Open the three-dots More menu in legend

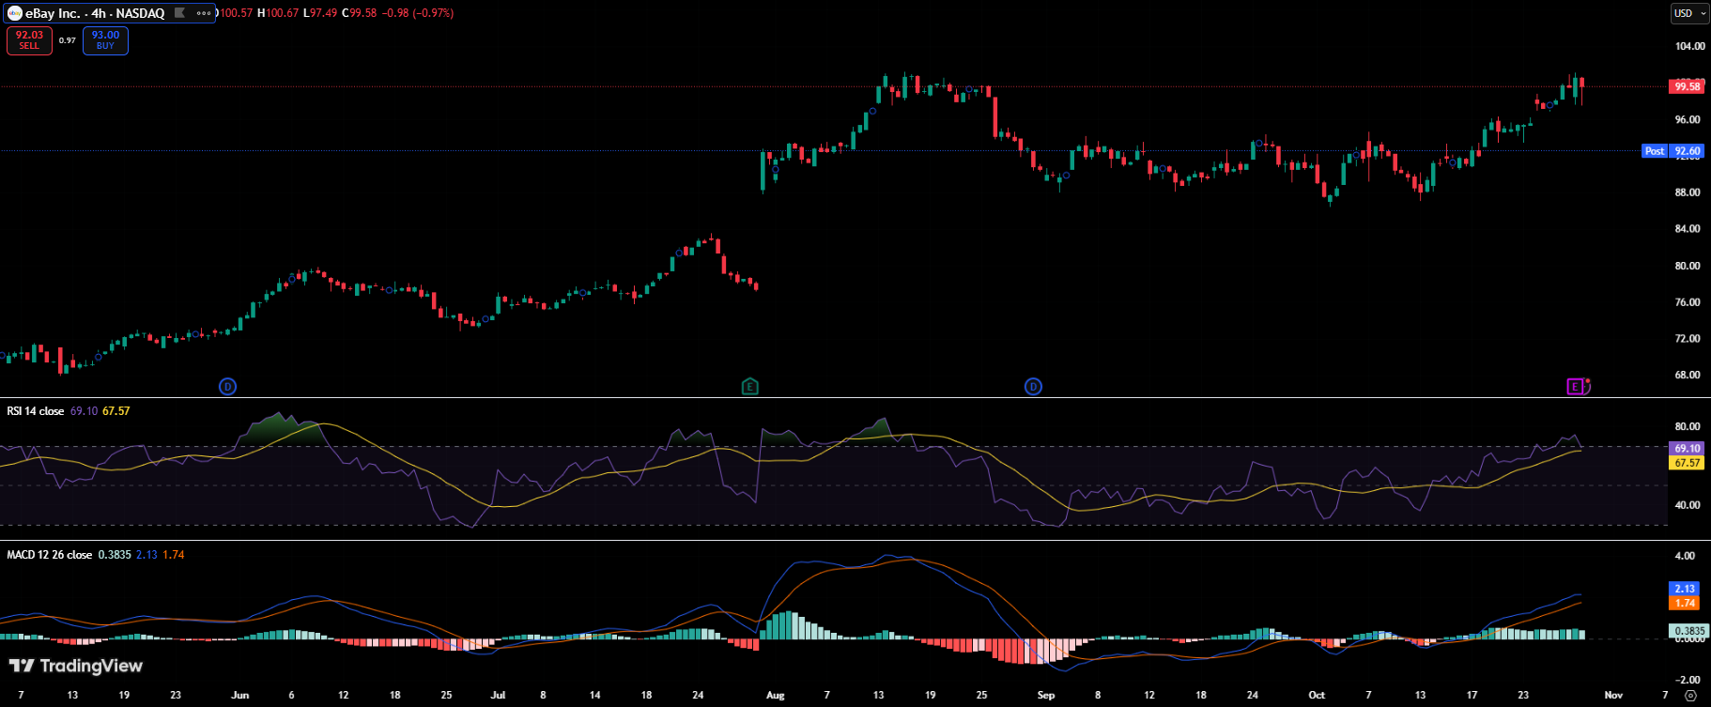204,13
